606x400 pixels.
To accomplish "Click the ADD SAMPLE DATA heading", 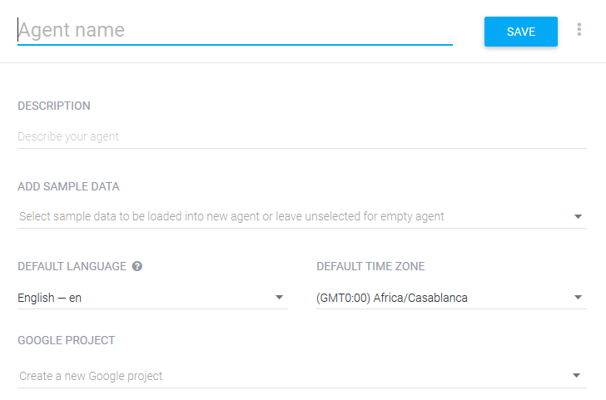I will pos(68,186).
